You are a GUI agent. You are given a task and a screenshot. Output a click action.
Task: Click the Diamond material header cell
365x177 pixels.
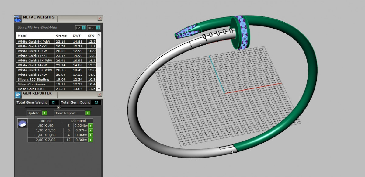coord(78,121)
